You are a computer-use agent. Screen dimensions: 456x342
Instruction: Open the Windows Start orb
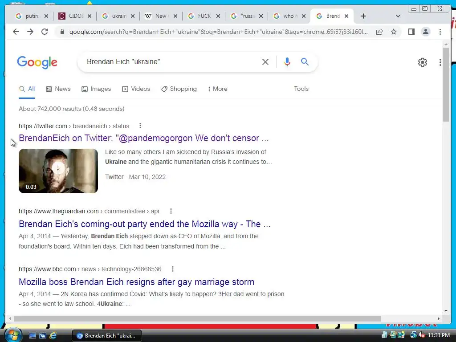pyautogui.click(x=13, y=335)
